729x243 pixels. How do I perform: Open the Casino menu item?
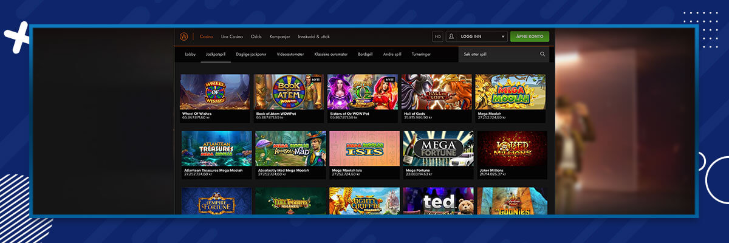pyautogui.click(x=207, y=36)
